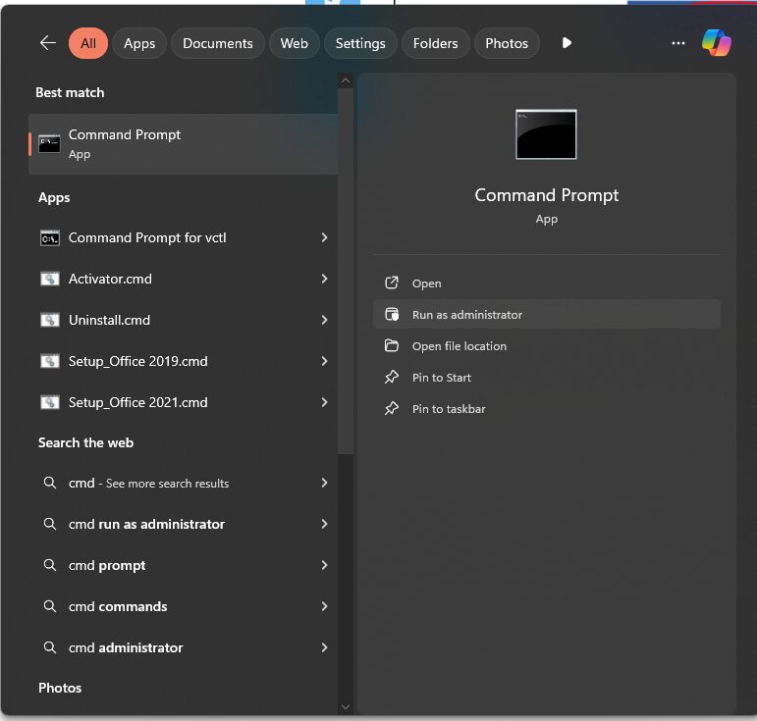Viewport: 757px width, 721px height.
Task: Switch to the Photos filter tab
Action: tap(507, 43)
